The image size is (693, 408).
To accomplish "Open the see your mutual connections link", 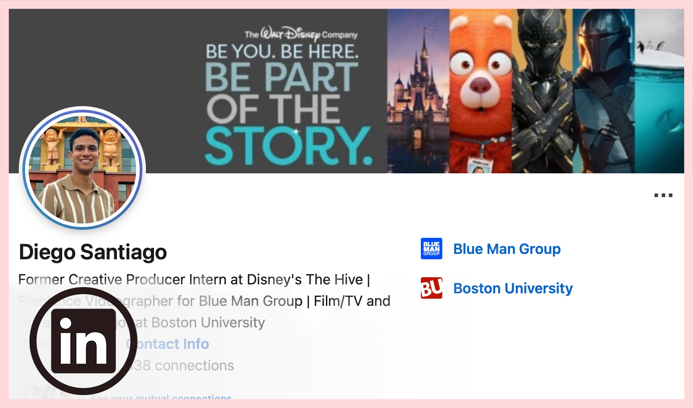I will (161, 396).
